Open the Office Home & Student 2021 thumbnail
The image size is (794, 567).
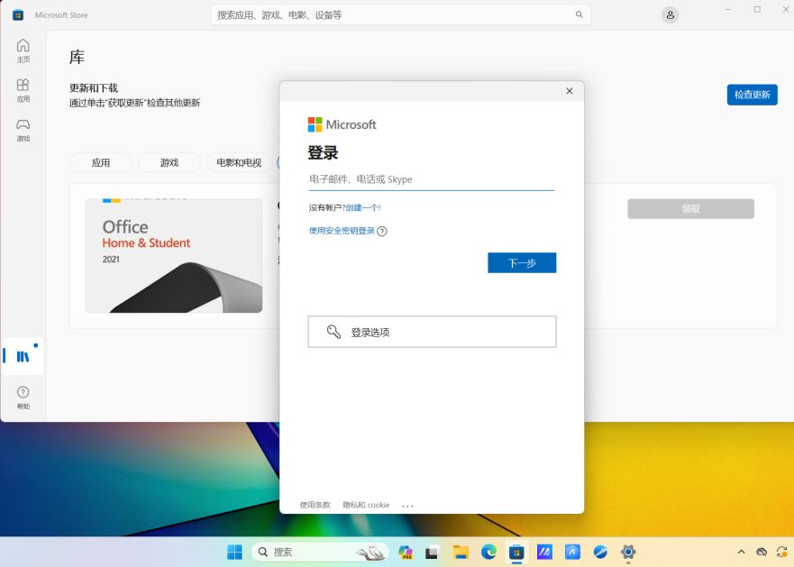174,255
